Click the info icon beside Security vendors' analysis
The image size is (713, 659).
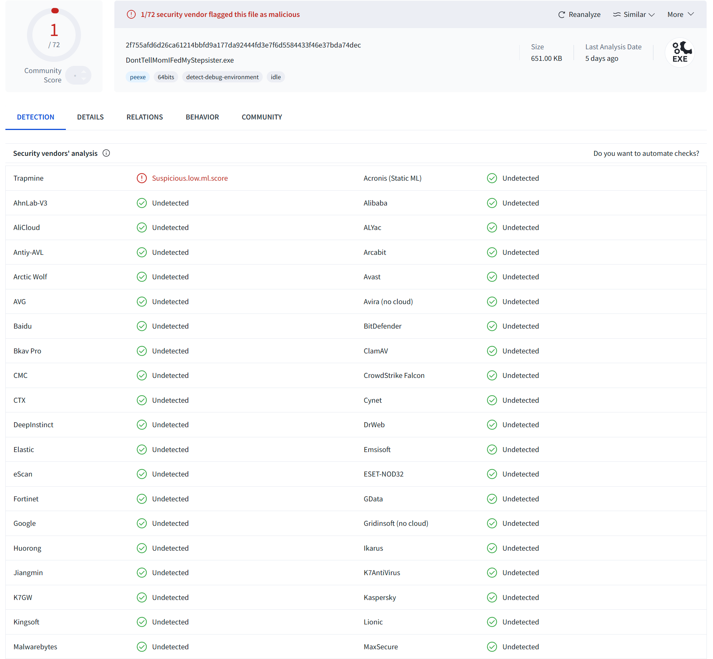(106, 153)
